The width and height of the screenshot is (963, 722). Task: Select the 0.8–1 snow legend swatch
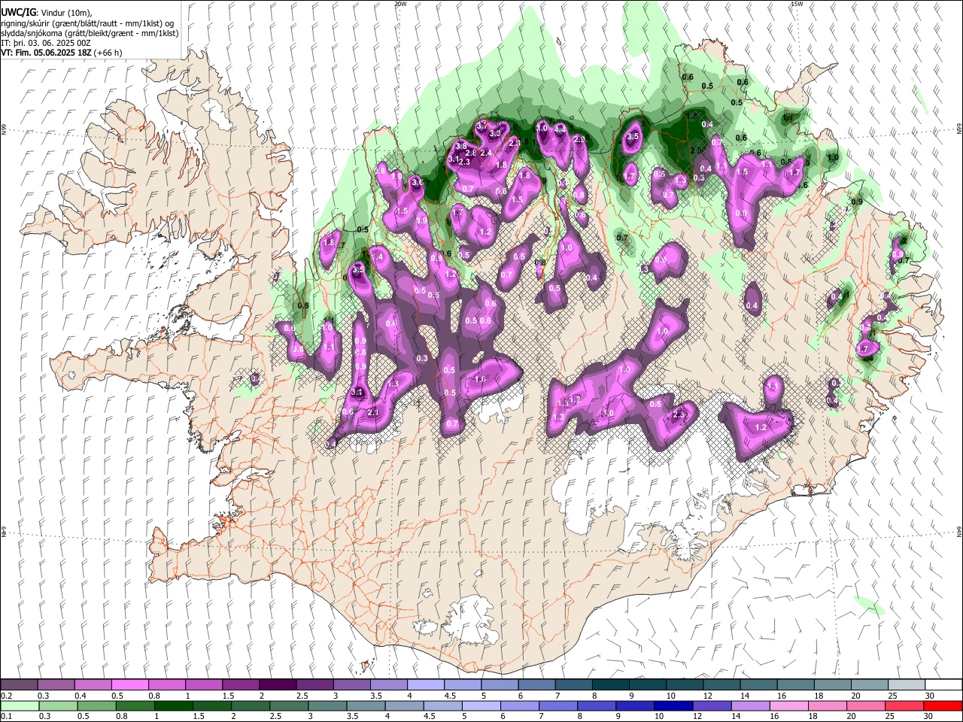pyautogui.click(x=166, y=684)
